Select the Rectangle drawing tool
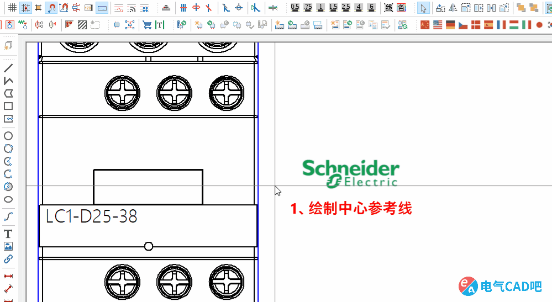 [8, 106]
